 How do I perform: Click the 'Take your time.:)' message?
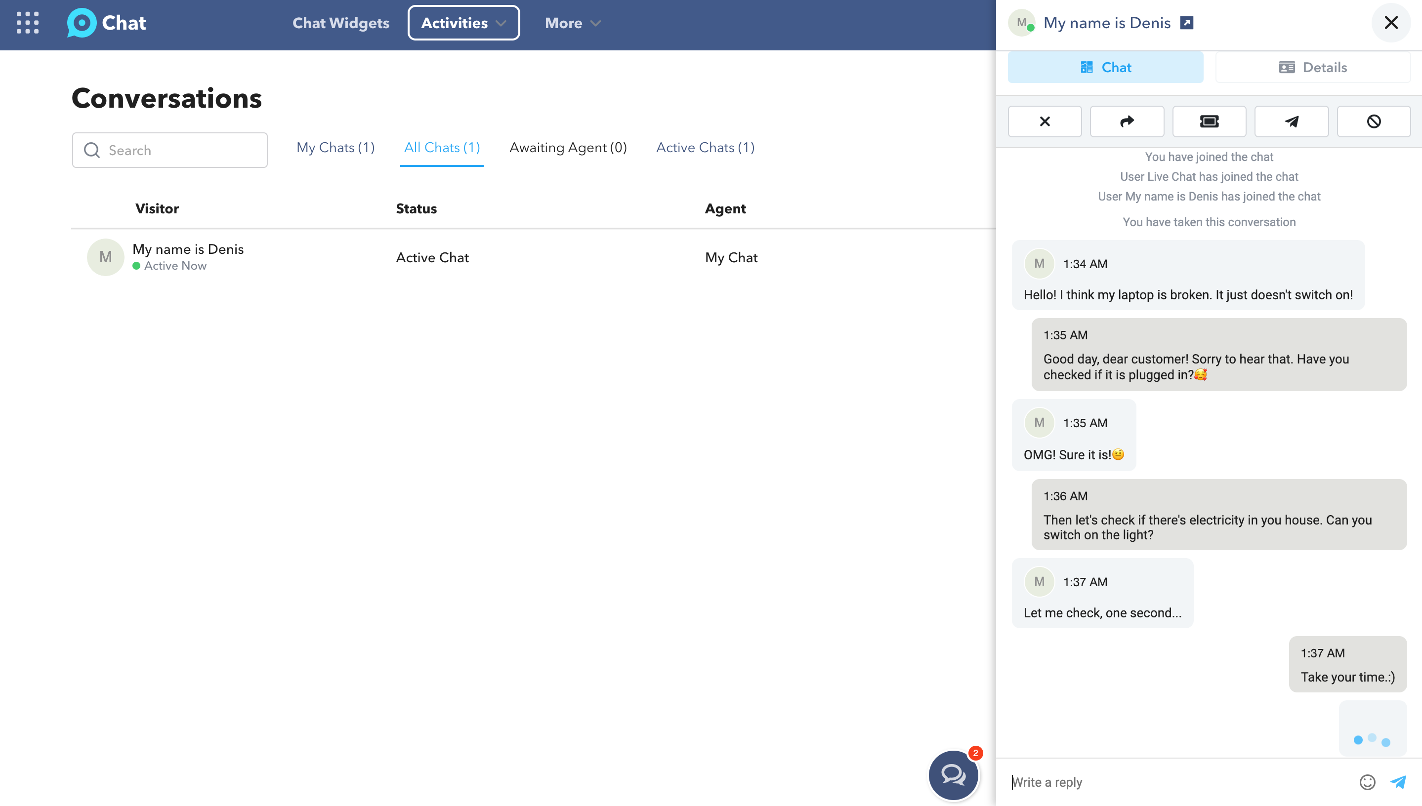pyautogui.click(x=1347, y=664)
